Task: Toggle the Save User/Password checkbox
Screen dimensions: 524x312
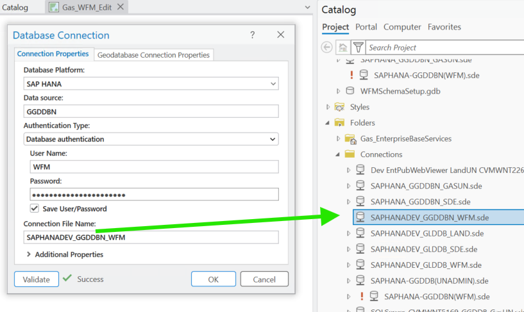Action: (x=35, y=208)
